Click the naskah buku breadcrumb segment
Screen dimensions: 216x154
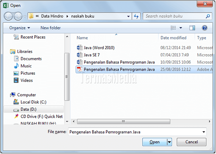click(83, 16)
